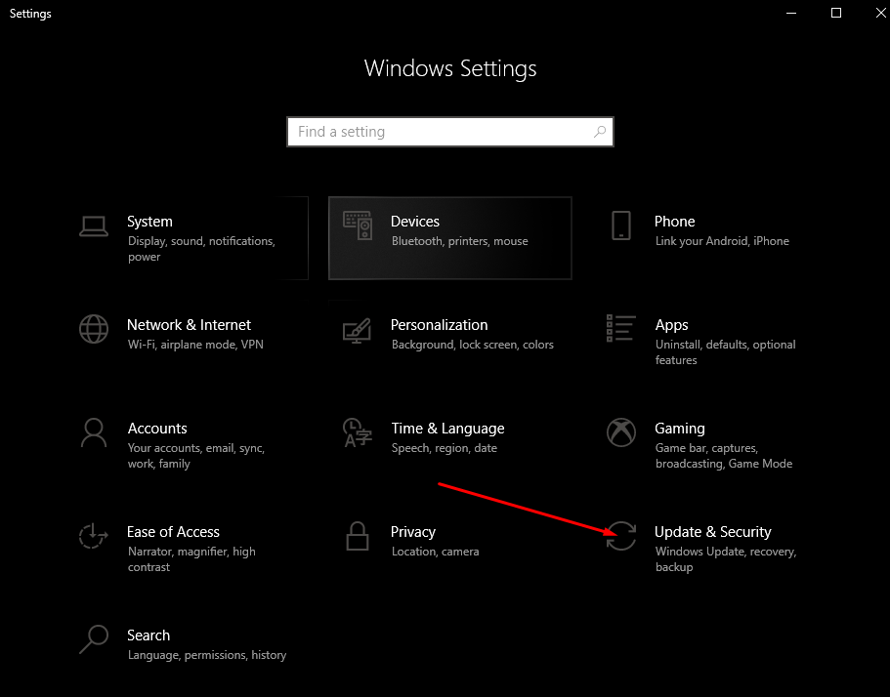Maximize the Settings window

click(x=836, y=13)
